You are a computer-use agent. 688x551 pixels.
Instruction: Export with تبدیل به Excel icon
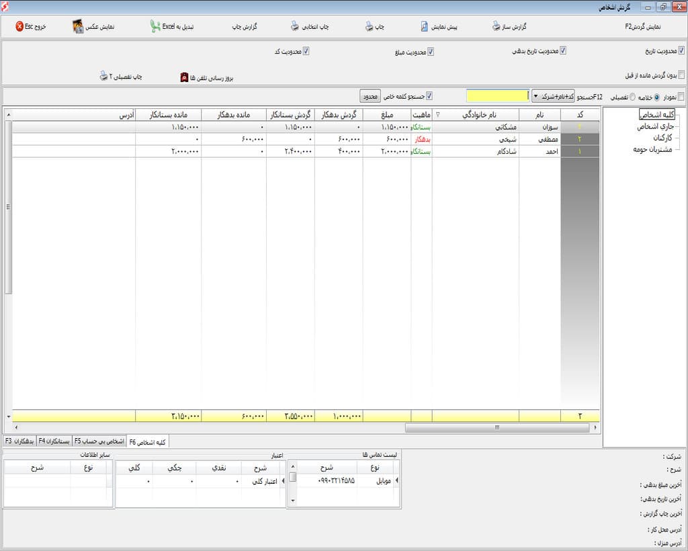click(x=155, y=27)
